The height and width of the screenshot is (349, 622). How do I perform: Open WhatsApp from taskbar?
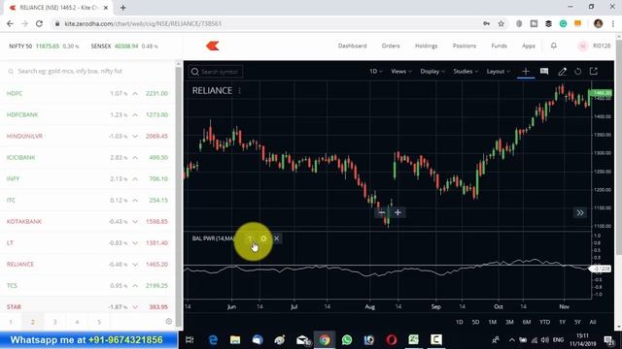(x=347, y=339)
